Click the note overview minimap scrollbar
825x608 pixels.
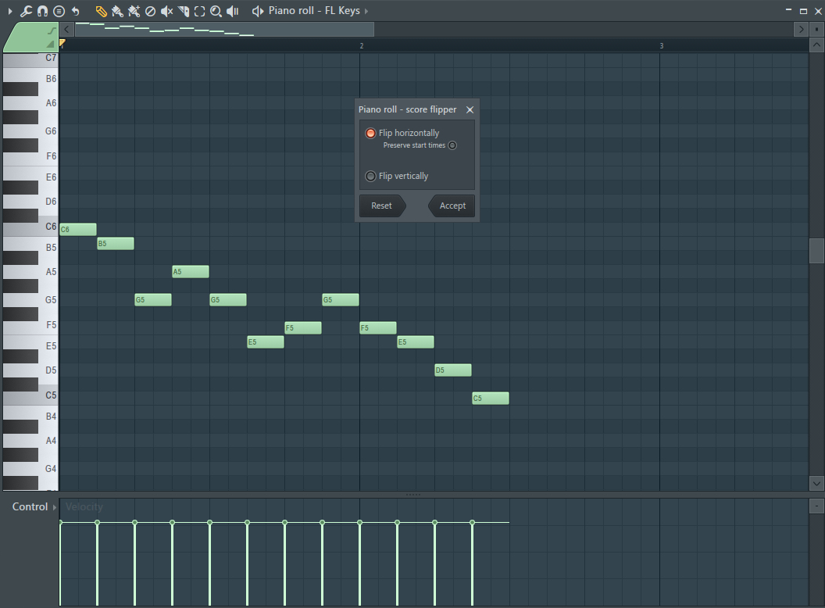pos(224,30)
